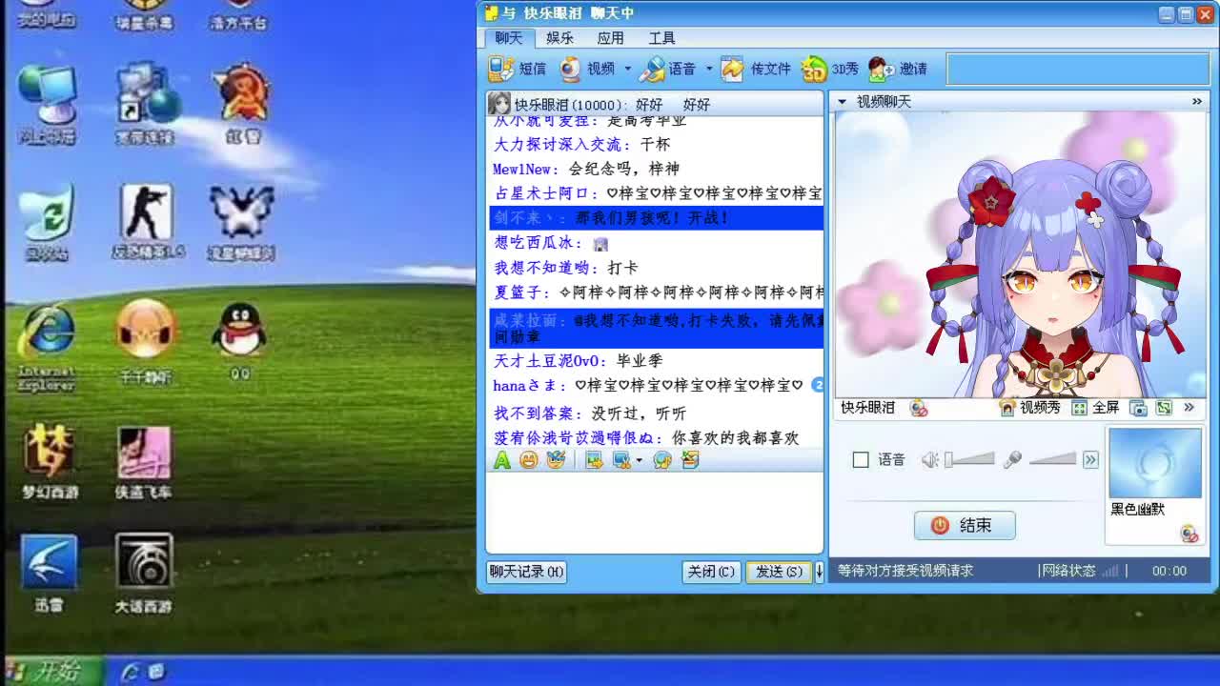Click the empty search box in toolbar
The width and height of the screenshot is (1220, 686).
tap(1078, 69)
